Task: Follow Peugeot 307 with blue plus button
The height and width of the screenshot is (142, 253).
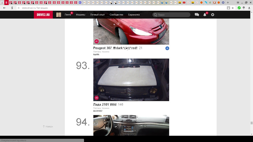Action: 167,48
